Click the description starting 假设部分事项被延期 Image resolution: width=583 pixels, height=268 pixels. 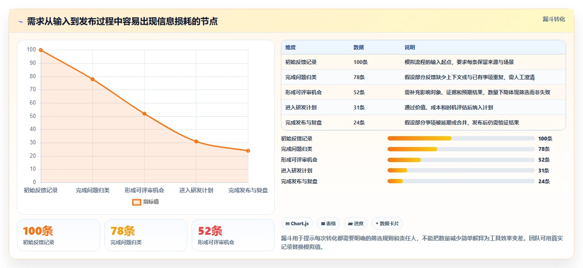coord(462,123)
